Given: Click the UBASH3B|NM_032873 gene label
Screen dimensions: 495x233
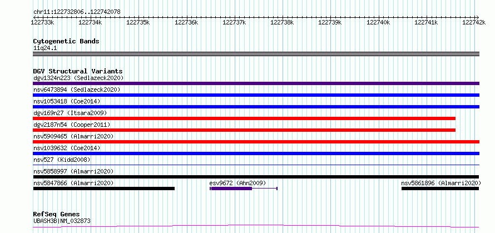Looking at the screenshot, I should (x=62, y=221).
